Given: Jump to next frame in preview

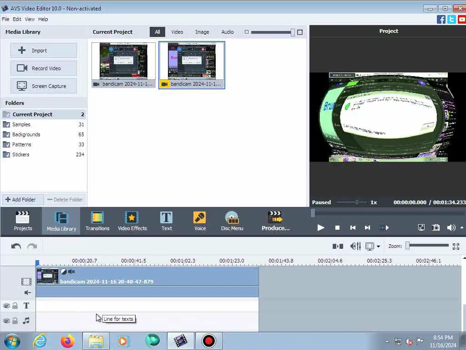Looking at the screenshot, I should click(367, 228).
